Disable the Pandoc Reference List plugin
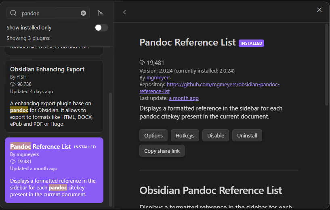 point(216,136)
